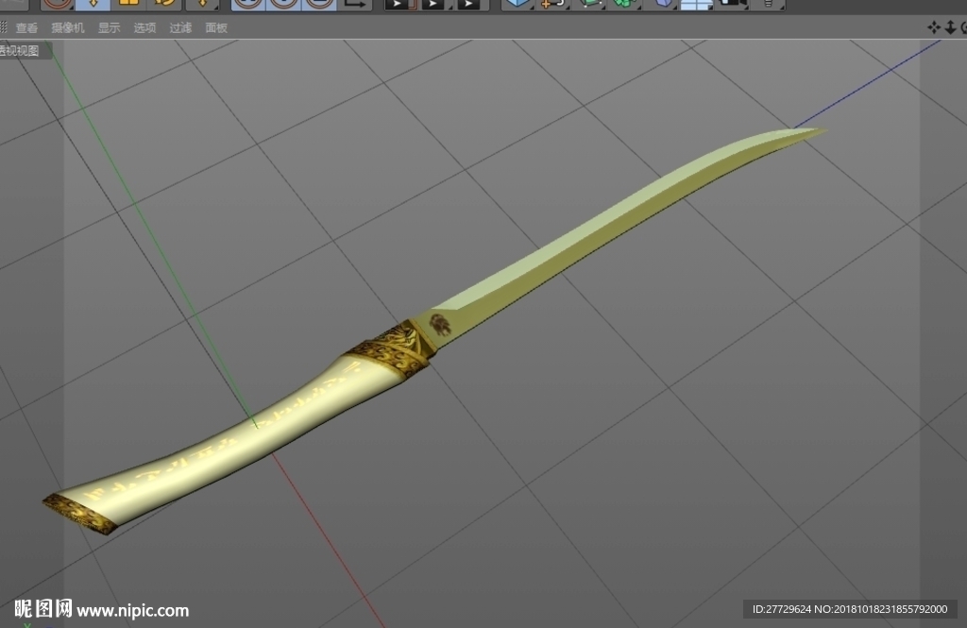Toggle the coordinate system arrow icon

[x=355, y=4]
